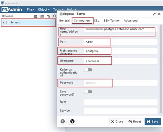Maximize the Register - Server dialog

pos(154,14)
